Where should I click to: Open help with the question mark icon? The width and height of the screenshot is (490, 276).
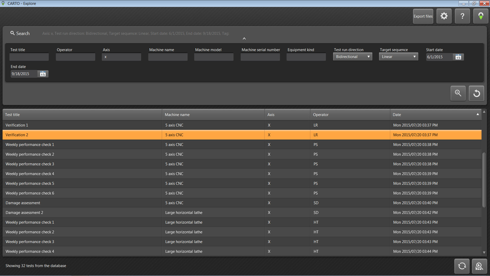pos(462,16)
